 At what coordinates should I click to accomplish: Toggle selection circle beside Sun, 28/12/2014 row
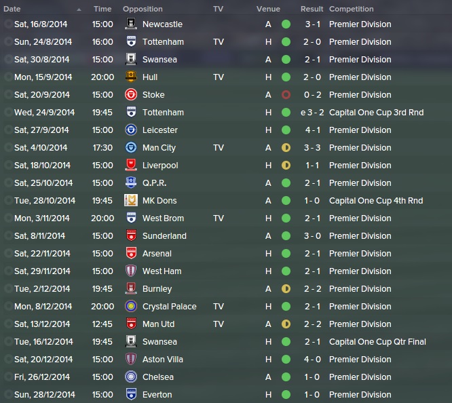pyautogui.click(x=8, y=394)
